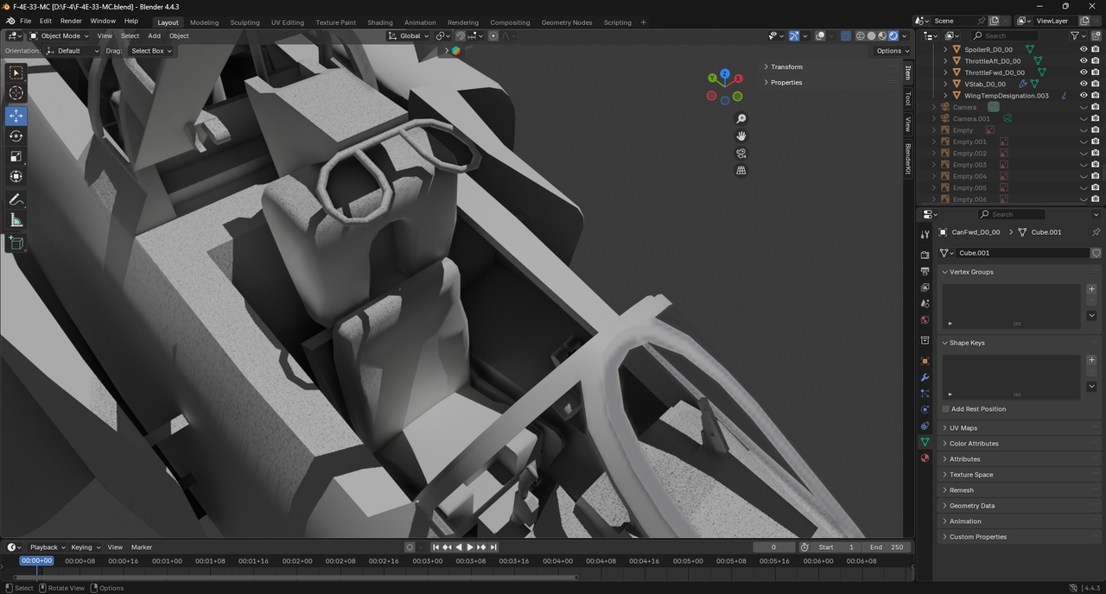Switch viewport to orthographic/perspective grid icon
The width and height of the screenshot is (1106, 594).
(x=741, y=170)
